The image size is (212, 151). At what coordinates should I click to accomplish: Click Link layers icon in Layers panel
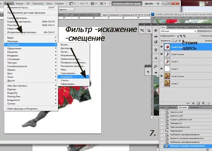point(188,103)
